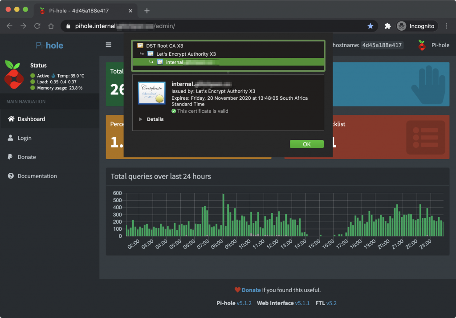
Task: Open a new browser tab
Action: tap(147, 11)
